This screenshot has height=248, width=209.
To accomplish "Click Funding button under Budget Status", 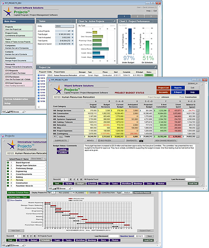I will click(x=63, y=149).
